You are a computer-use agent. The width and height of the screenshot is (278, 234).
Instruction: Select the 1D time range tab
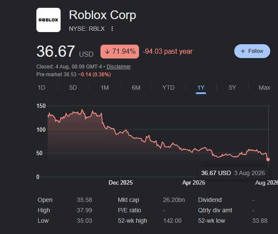tap(42, 88)
